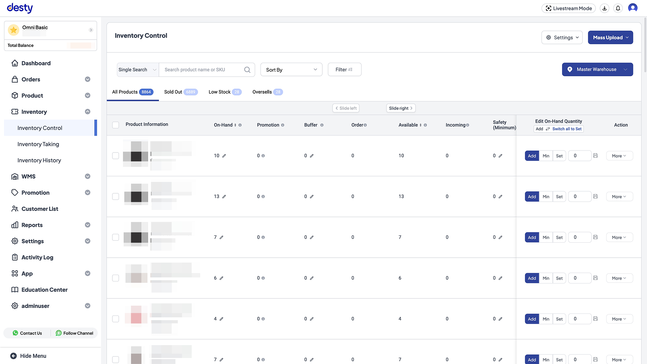Expand the Orders sidebar section
The width and height of the screenshot is (647, 364).
[87, 79]
